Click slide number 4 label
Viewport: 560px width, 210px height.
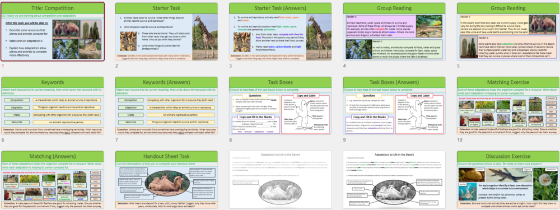click(344, 66)
